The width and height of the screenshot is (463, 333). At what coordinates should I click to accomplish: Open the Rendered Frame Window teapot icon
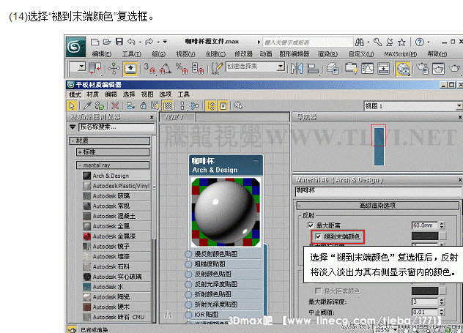(438, 69)
